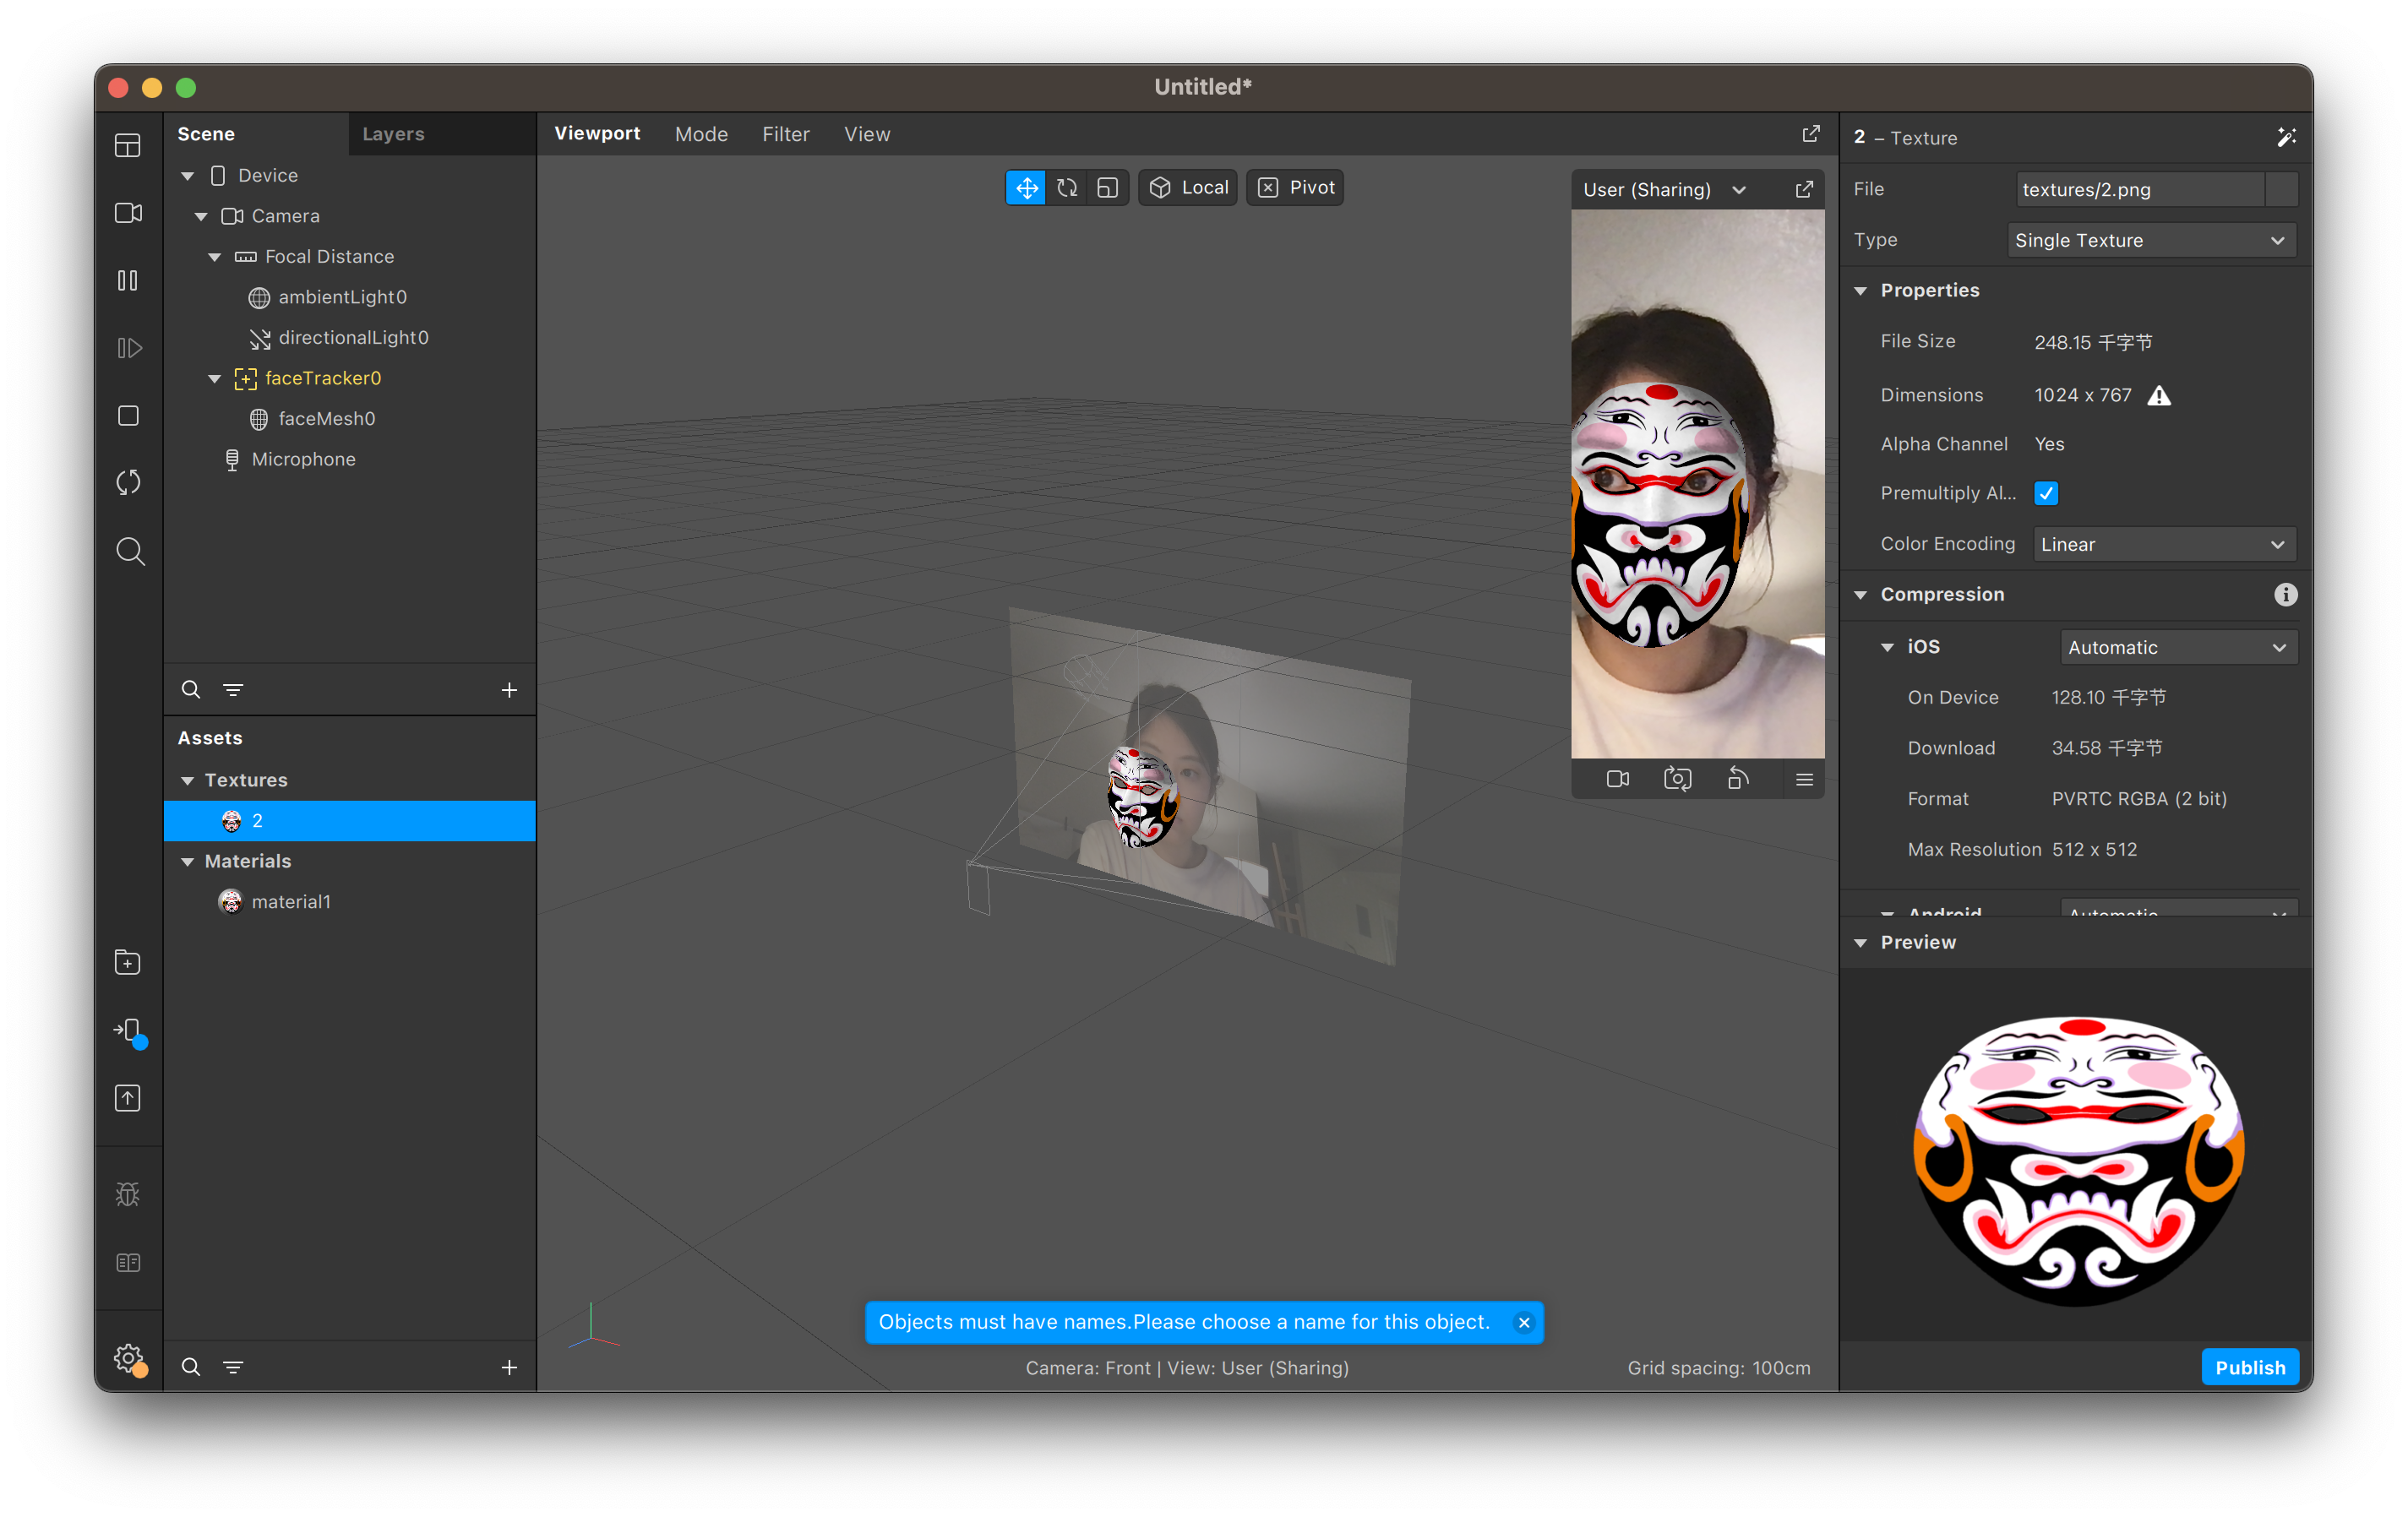Select the Microphone object in scene
The image size is (2408, 1517).
click(303, 460)
